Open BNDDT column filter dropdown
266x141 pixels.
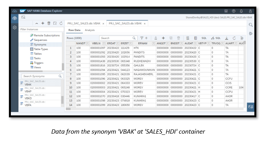click(x=181, y=43)
